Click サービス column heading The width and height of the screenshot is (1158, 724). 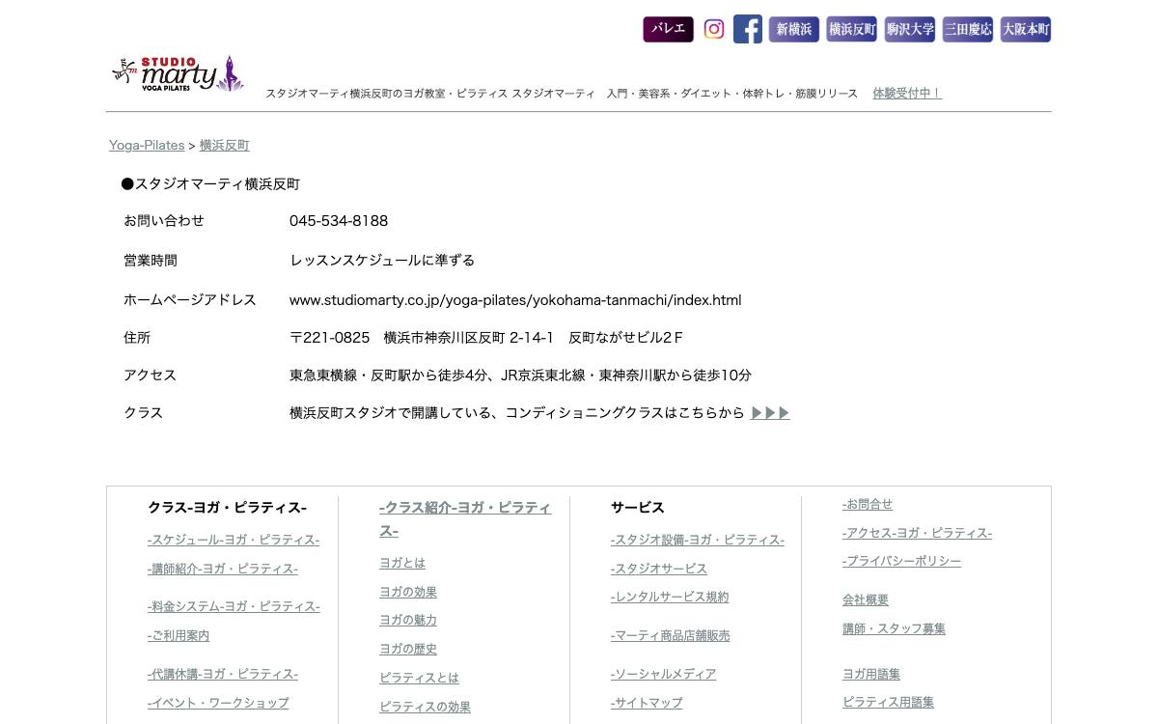point(638,508)
